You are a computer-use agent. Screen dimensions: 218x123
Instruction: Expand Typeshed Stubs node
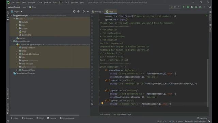17,70
